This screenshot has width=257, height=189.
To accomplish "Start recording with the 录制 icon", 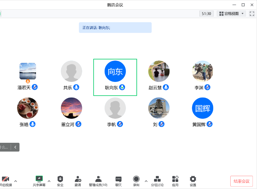I will [136, 179].
